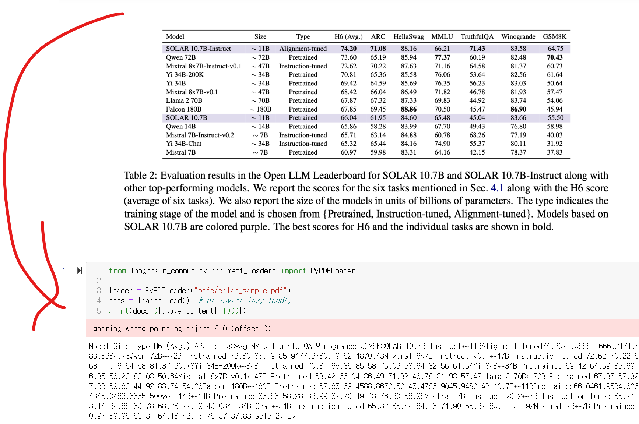Image resolution: width=639 pixels, height=424 pixels.
Task: Click code line 1 import statement
Action: point(232,271)
